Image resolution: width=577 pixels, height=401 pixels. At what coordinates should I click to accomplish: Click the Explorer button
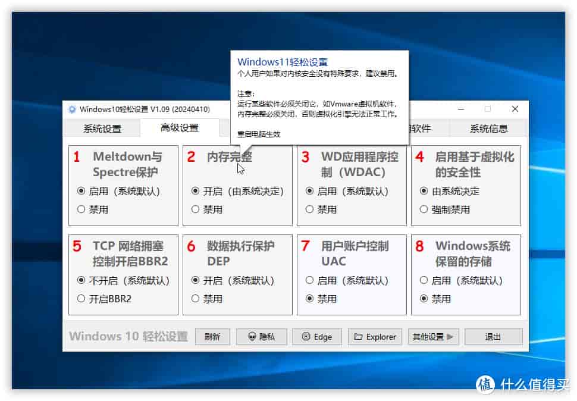tap(375, 337)
